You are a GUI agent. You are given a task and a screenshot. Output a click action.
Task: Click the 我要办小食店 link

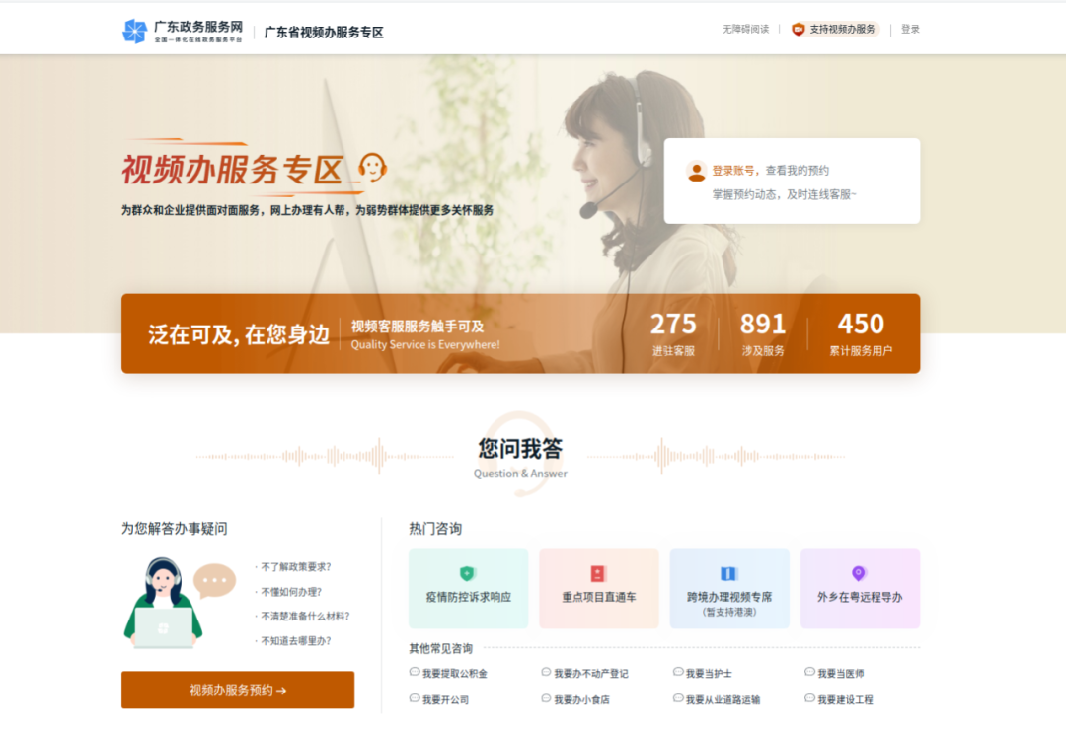coord(581,700)
